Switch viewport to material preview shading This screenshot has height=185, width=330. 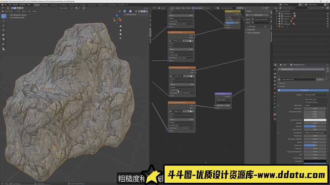click(x=144, y=11)
